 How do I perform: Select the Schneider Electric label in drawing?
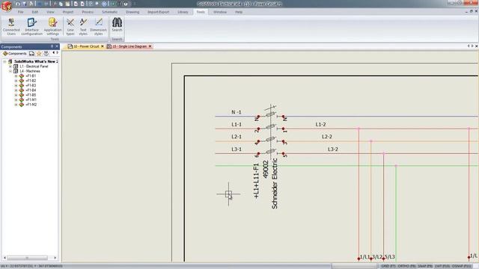(x=275, y=184)
